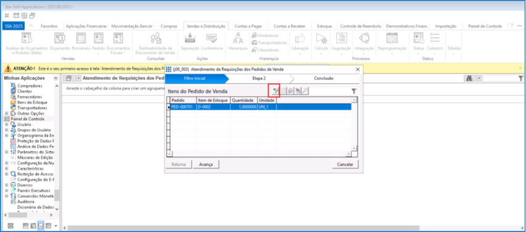Click the dialog grid vertical scrollbar down arrow
The width and height of the screenshot is (526, 232).
click(x=353, y=148)
